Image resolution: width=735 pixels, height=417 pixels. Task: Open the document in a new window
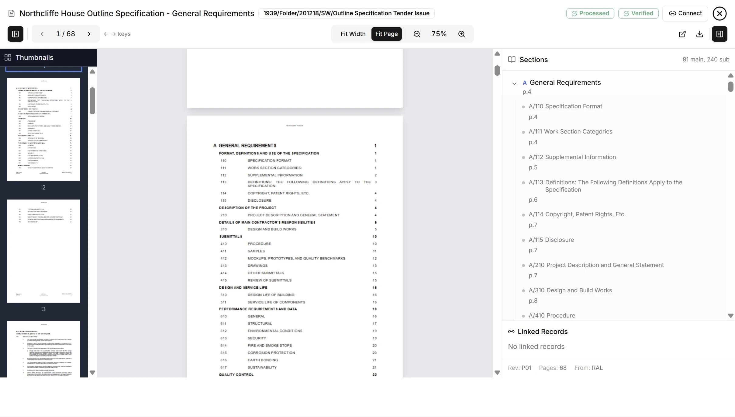pyautogui.click(x=682, y=34)
